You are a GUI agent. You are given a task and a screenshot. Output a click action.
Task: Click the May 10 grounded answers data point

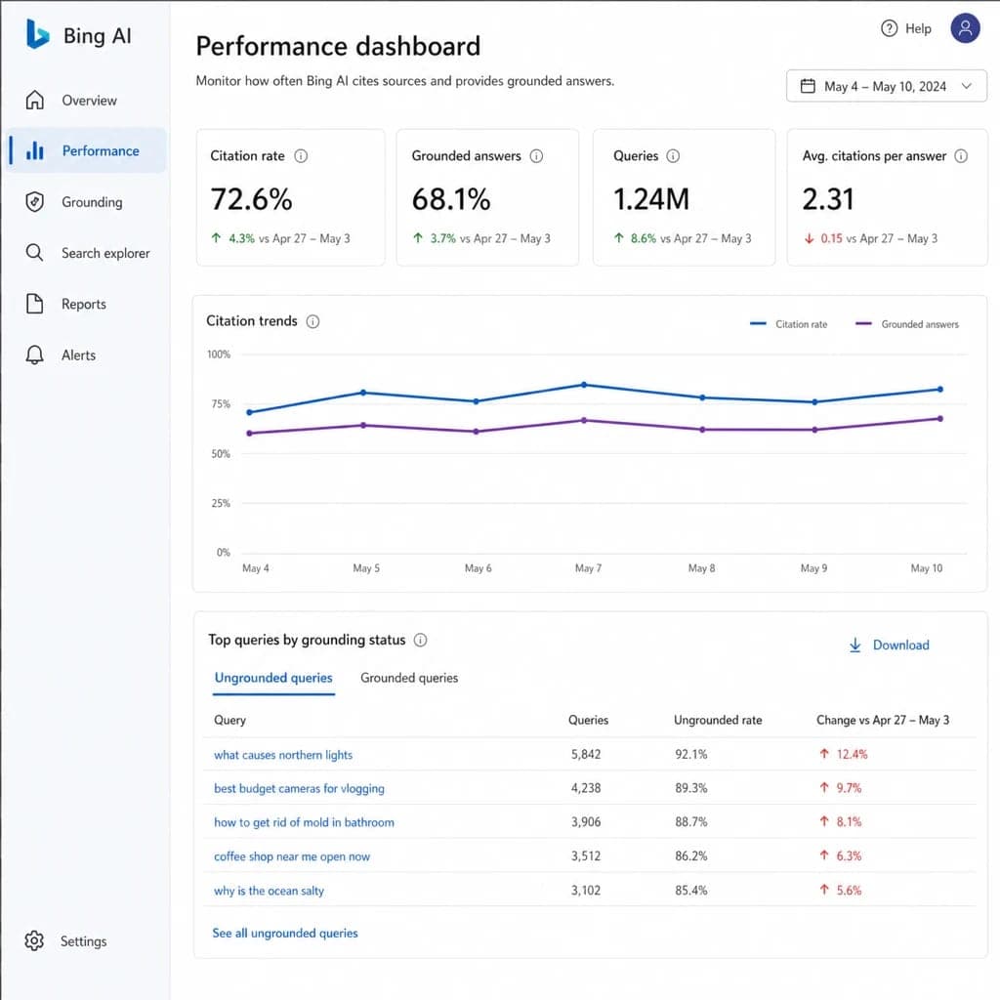click(940, 418)
